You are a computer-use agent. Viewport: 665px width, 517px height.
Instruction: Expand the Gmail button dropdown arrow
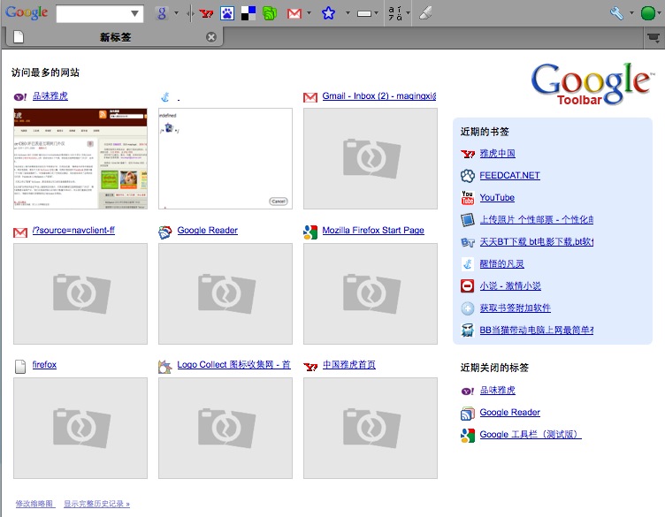point(309,13)
